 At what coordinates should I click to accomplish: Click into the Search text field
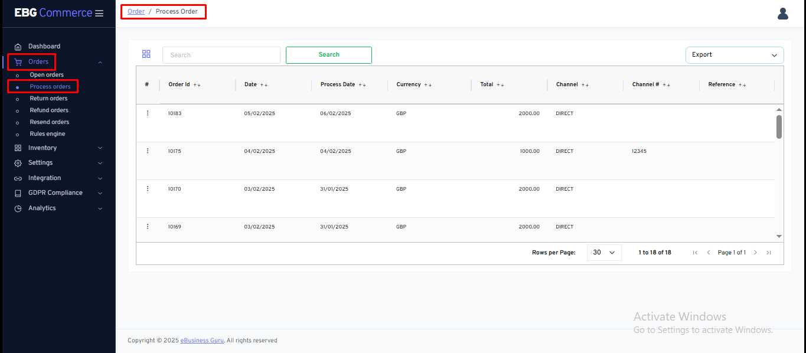click(221, 55)
